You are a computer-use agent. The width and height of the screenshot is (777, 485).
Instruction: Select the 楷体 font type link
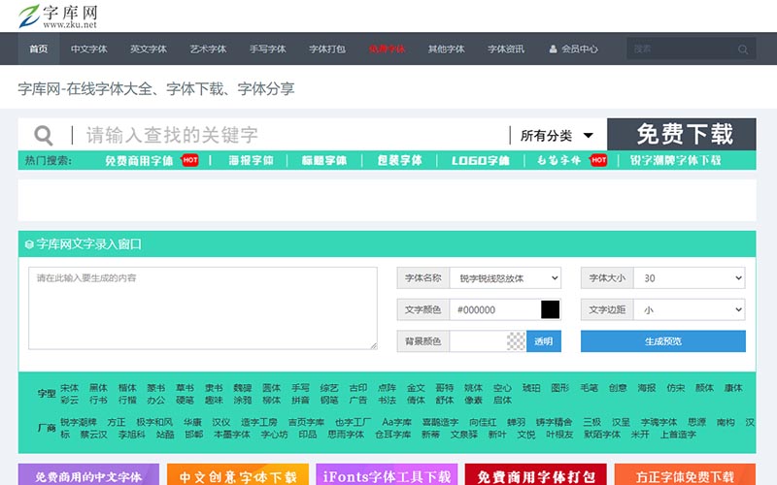click(127, 388)
